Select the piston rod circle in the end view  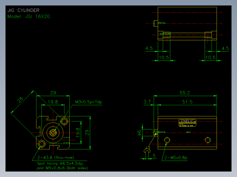(x=53, y=133)
